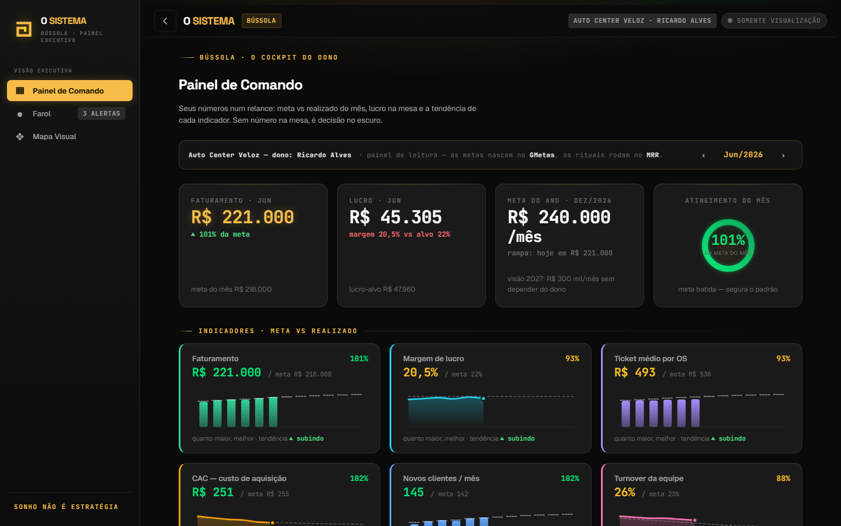Click the Jun/2026 period label

743,155
